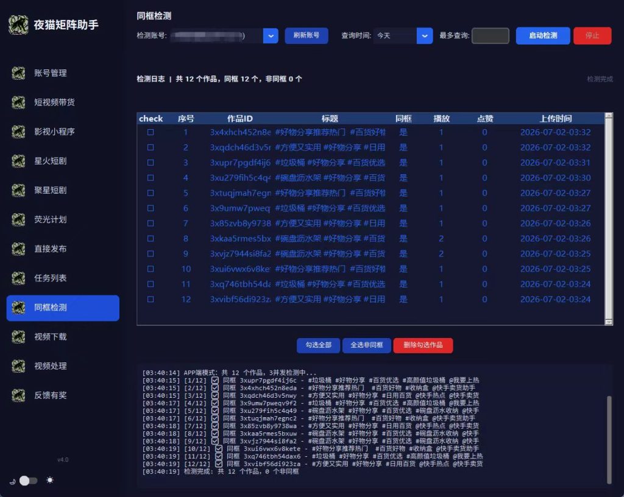Image resolution: width=624 pixels, height=497 pixels.
Task: Click the table scrollbar down arrow
Action: [x=609, y=322]
